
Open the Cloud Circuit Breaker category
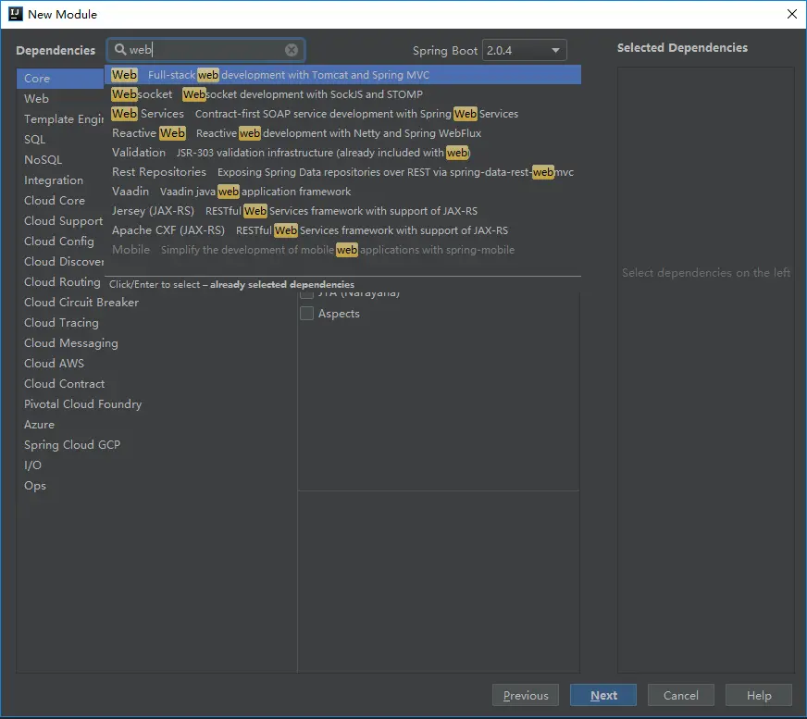tap(156, 302)
